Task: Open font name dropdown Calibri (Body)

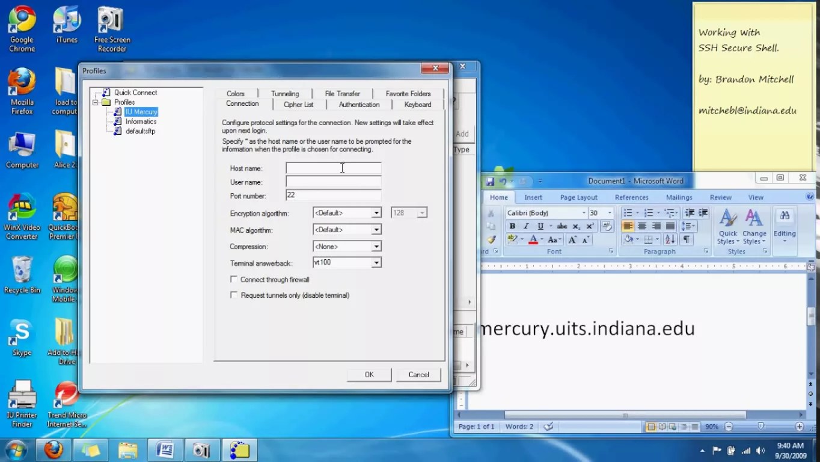Action: point(583,213)
